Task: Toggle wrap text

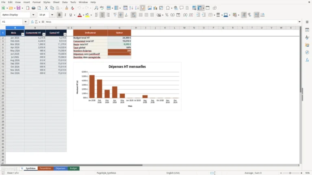Action: (134, 15)
